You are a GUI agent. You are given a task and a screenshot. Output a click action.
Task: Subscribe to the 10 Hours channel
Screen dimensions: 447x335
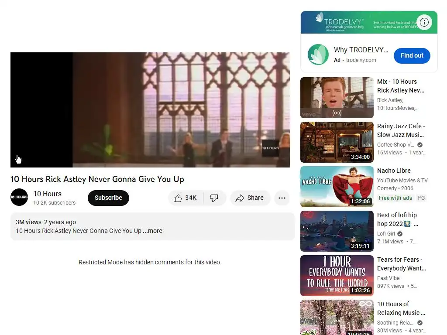point(108,198)
